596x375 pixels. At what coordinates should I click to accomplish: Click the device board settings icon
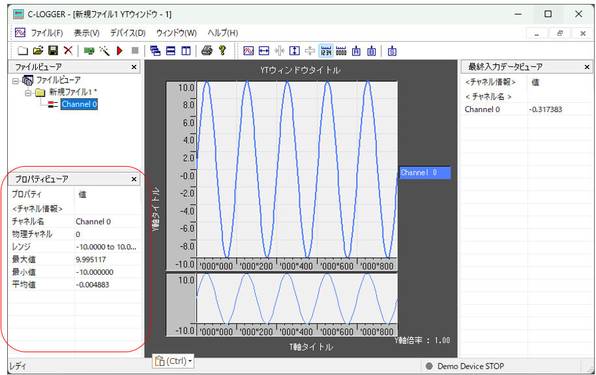[x=89, y=51]
